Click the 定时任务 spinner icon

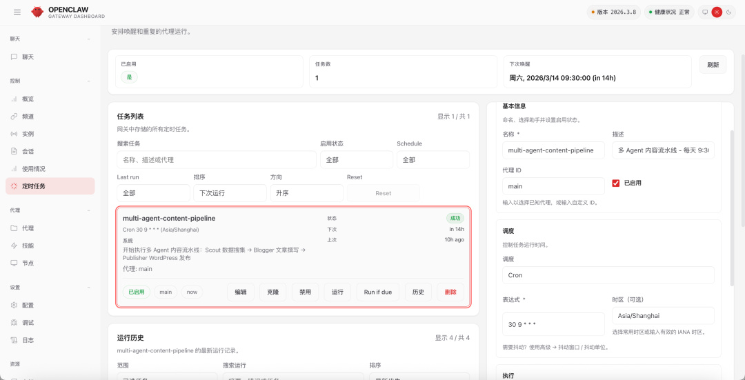coord(14,186)
